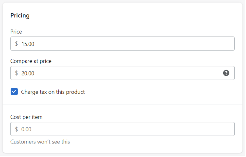
Task: Click the blank area right of 0.00 in Cost per item
Action: point(133,129)
